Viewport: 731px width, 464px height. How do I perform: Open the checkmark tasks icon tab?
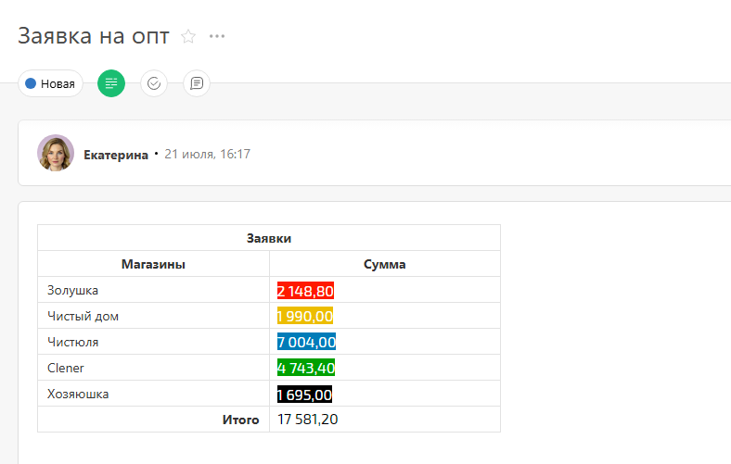[154, 83]
